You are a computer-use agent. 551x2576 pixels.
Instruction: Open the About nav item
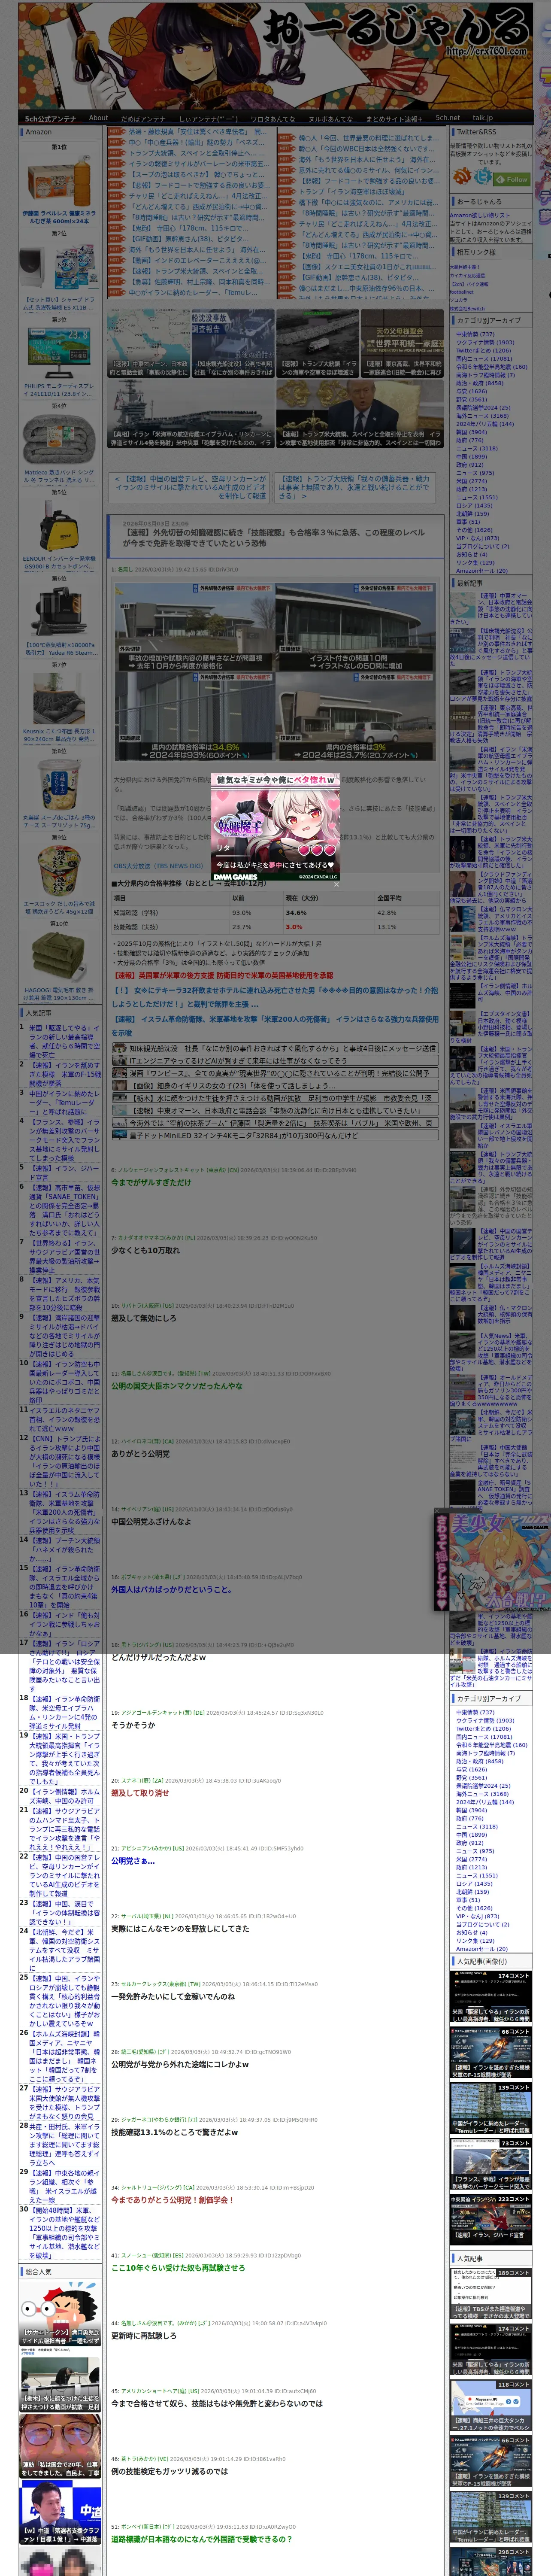tap(98, 118)
